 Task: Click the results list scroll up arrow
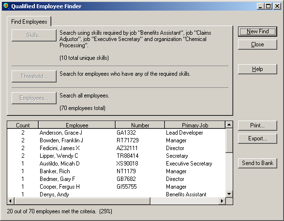[x=229, y=124]
